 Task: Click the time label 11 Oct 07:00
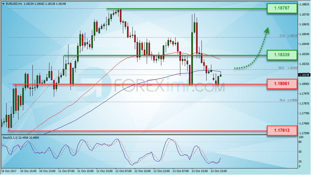pos(66,171)
